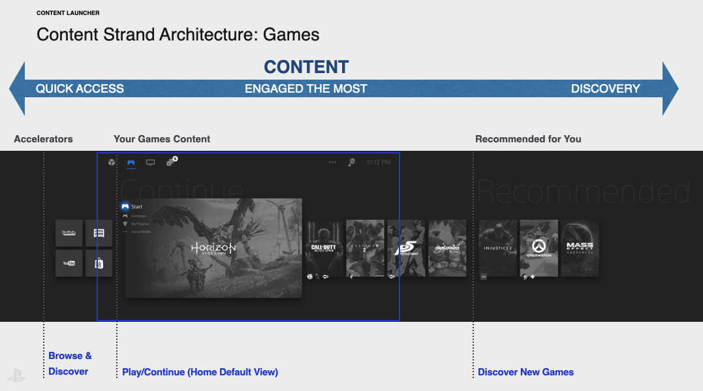This screenshot has height=391, width=703.
Task: Click the CONTENT LAUNCHER header text
Action: [68, 13]
